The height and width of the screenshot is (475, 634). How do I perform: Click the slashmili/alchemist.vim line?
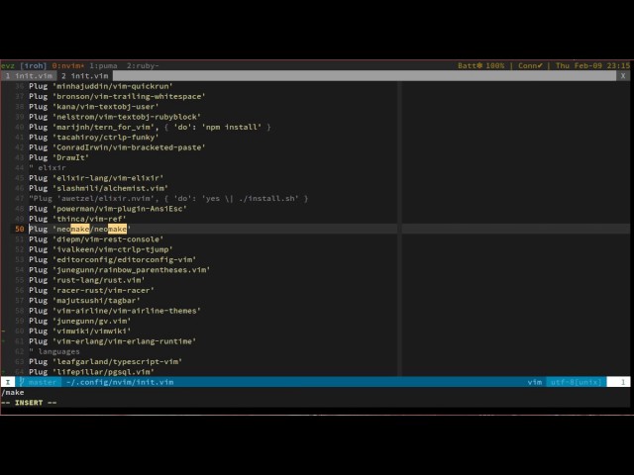pos(98,188)
